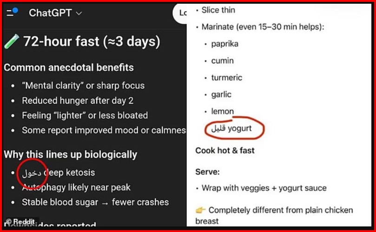Open the sidebar menu icon with blue dot
Image resolution: width=376 pixels, height=232 pixels.
[x=12, y=13]
